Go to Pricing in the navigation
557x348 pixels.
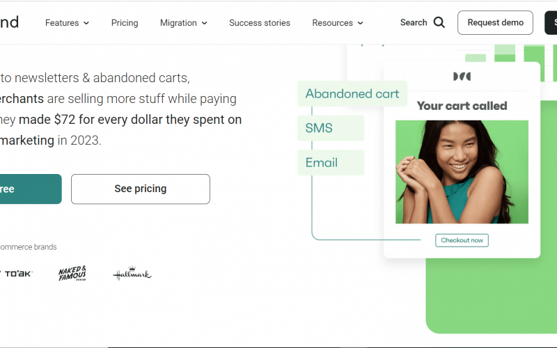pyautogui.click(x=125, y=23)
